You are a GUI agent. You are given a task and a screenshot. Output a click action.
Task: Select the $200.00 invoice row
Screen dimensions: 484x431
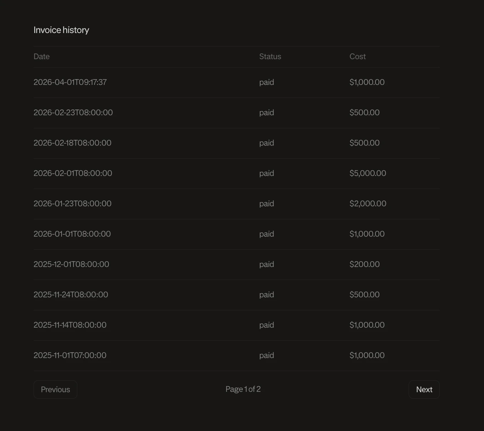click(71, 264)
